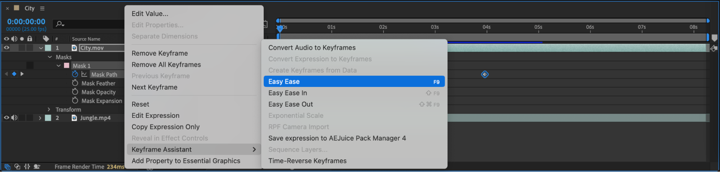Click the timeline search magnifier icon
Screen dimensions: 720x172
pyautogui.click(x=59, y=24)
